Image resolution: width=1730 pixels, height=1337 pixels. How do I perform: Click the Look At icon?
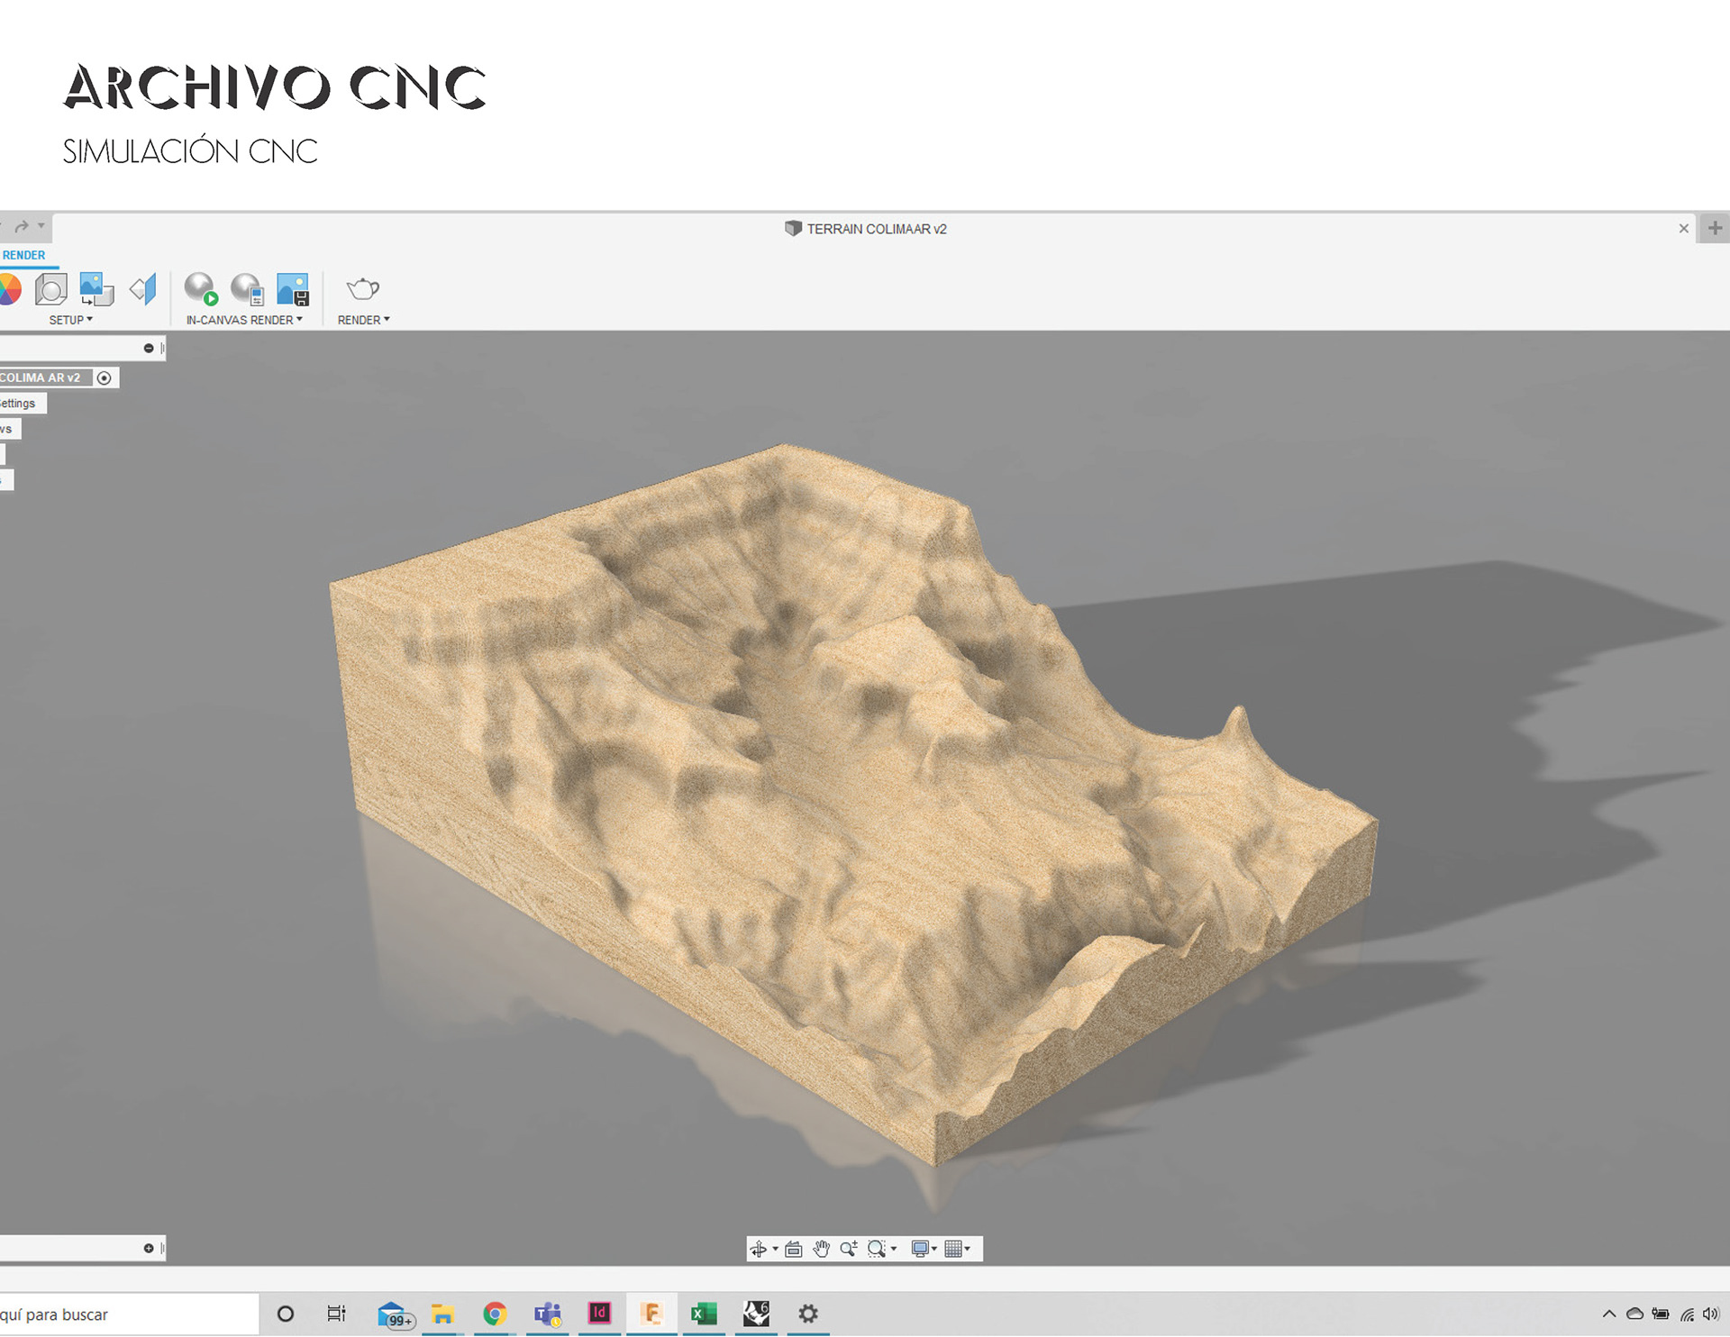tap(793, 1249)
